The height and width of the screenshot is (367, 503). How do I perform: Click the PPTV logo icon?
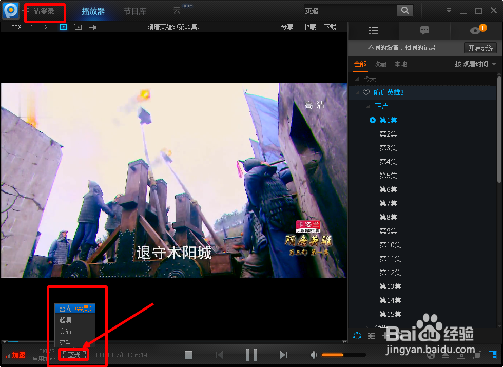pyautogui.click(x=11, y=11)
